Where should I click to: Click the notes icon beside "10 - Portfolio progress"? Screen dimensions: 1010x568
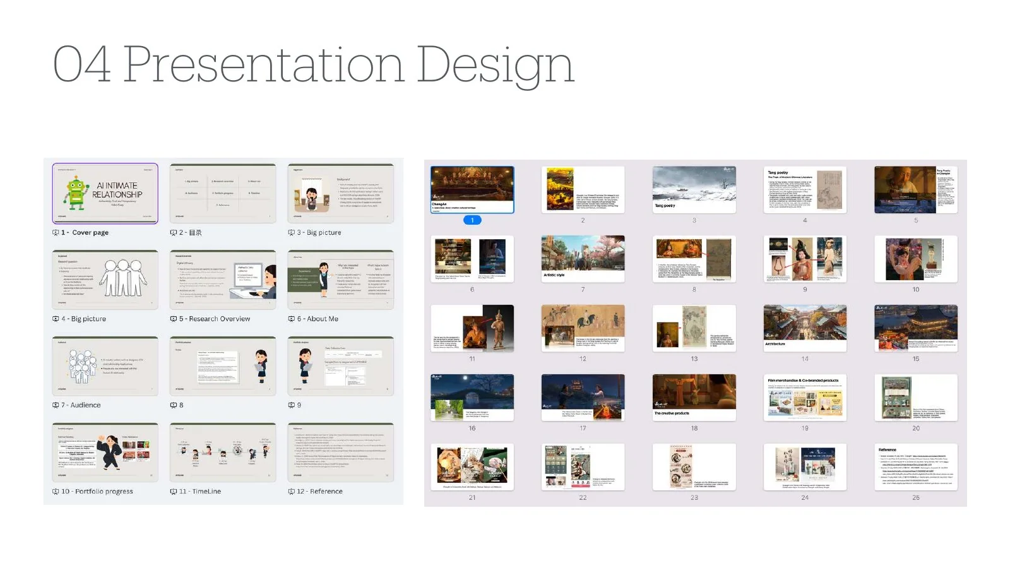[56, 492]
